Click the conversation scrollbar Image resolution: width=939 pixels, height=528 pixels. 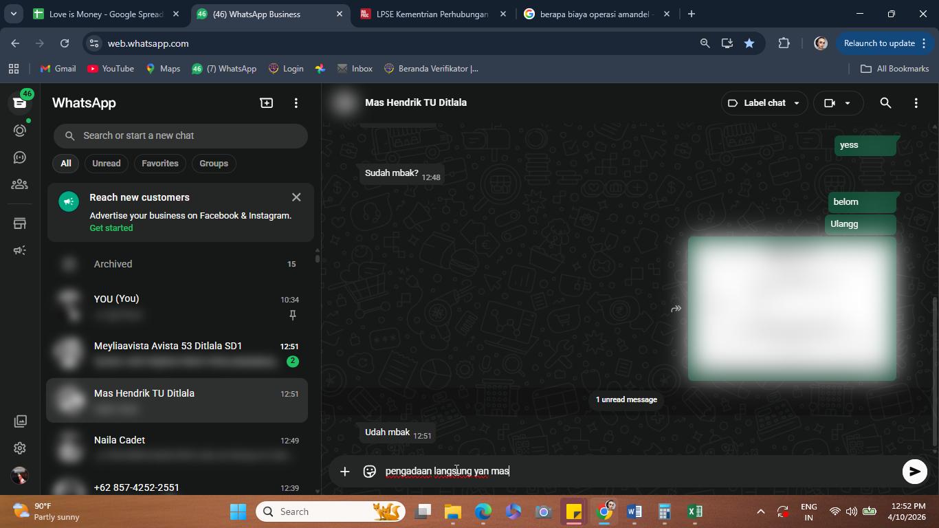click(x=934, y=371)
